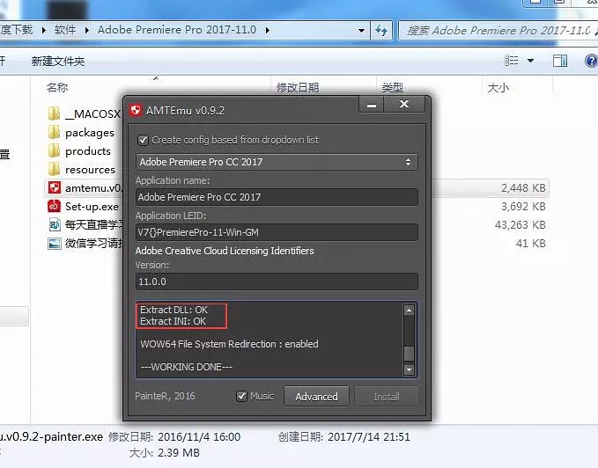
Task: Click log scrollbar down arrow
Action: pos(409,369)
